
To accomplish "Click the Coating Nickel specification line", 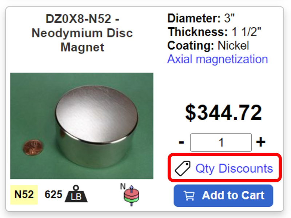I will point(208,46).
